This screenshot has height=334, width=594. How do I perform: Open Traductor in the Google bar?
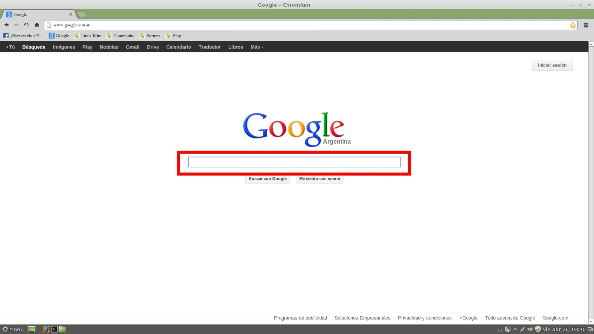coord(210,47)
